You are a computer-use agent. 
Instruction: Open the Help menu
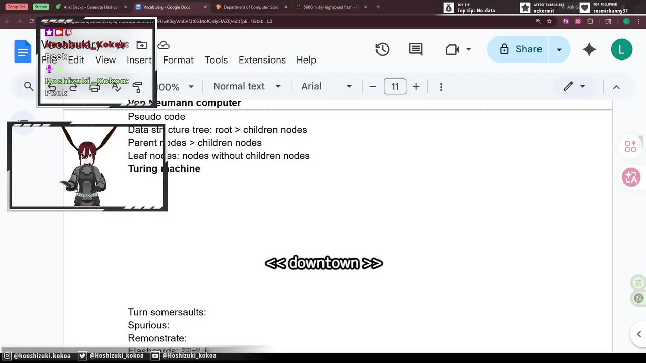(x=306, y=60)
